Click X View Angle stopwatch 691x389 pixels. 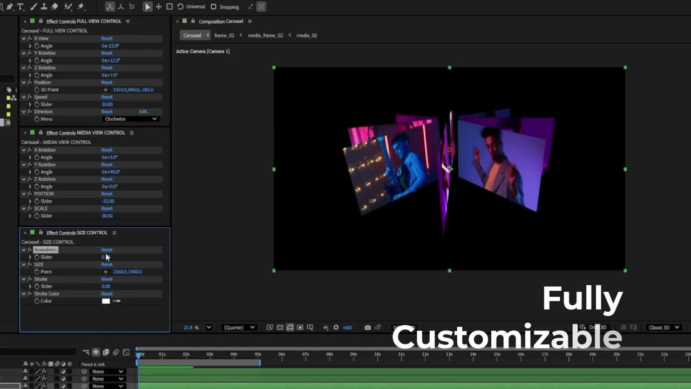(x=37, y=46)
